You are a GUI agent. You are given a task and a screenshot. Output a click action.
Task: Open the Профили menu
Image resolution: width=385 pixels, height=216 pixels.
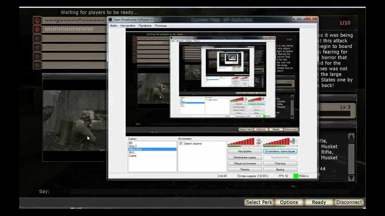pos(145,26)
